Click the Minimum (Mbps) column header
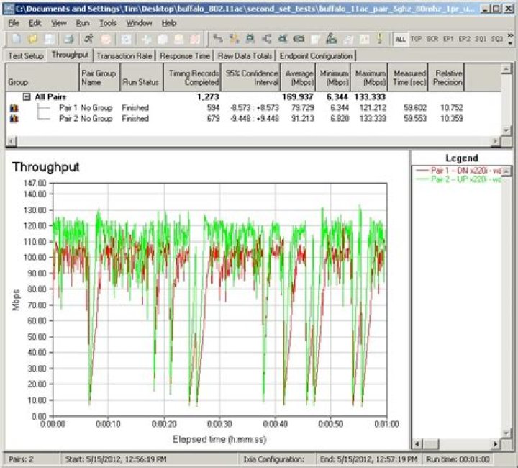Viewport: 518px width, 468px height. 333,77
